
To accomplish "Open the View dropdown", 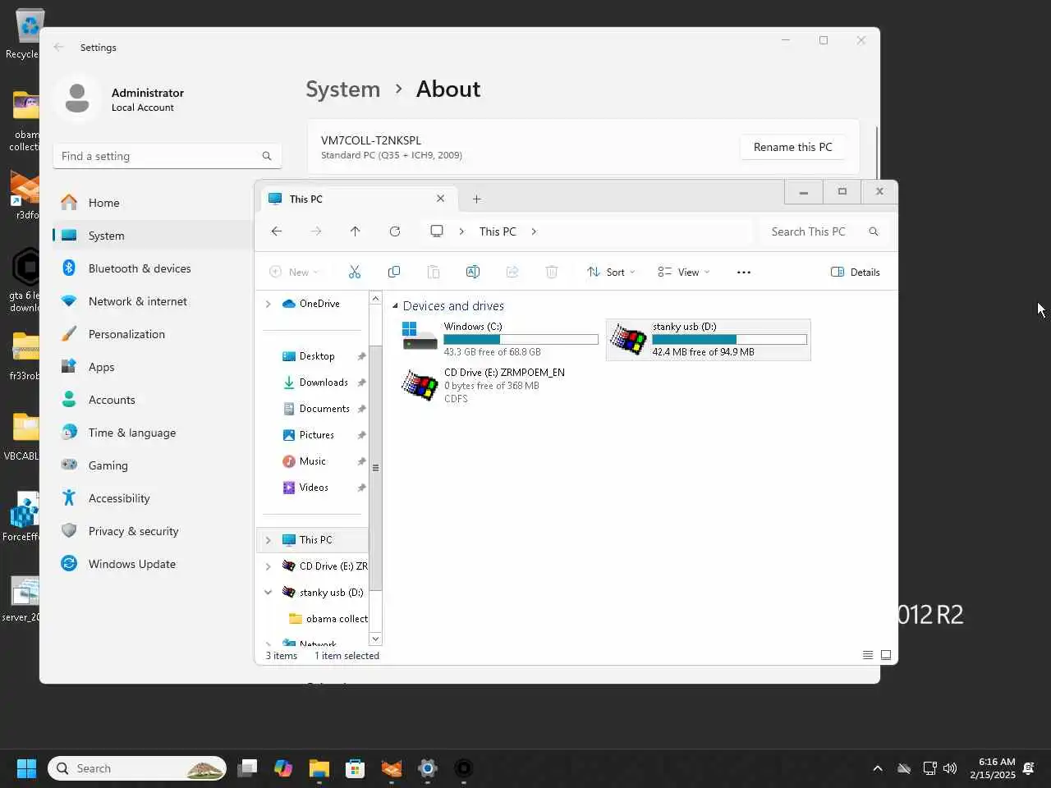I will click(x=683, y=273).
